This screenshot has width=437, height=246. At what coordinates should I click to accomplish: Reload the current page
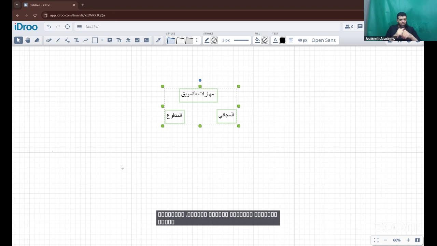tap(35, 15)
